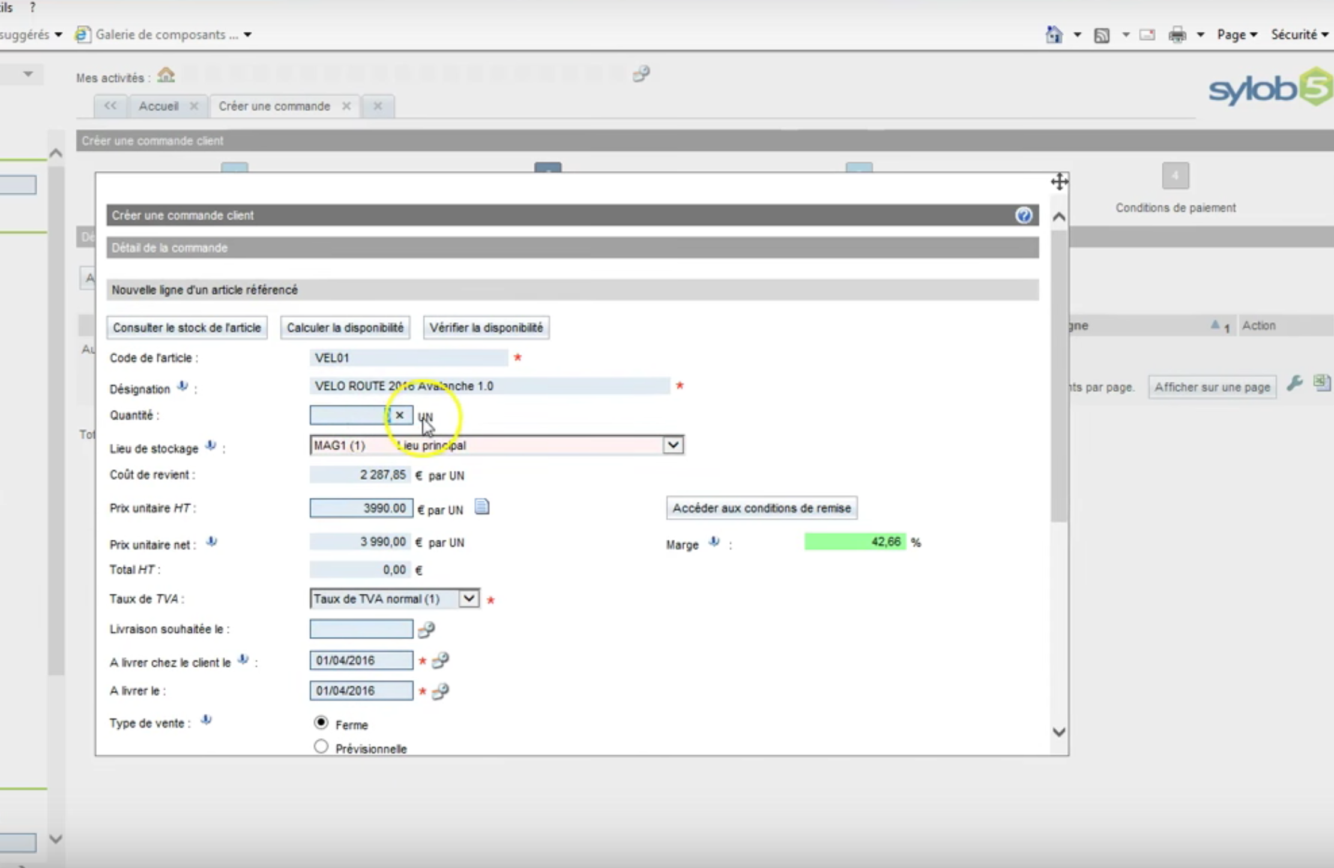Click Afficher sur une page button
Image resolution: width=1334 pixels, height=868 pixels.
1212,387
